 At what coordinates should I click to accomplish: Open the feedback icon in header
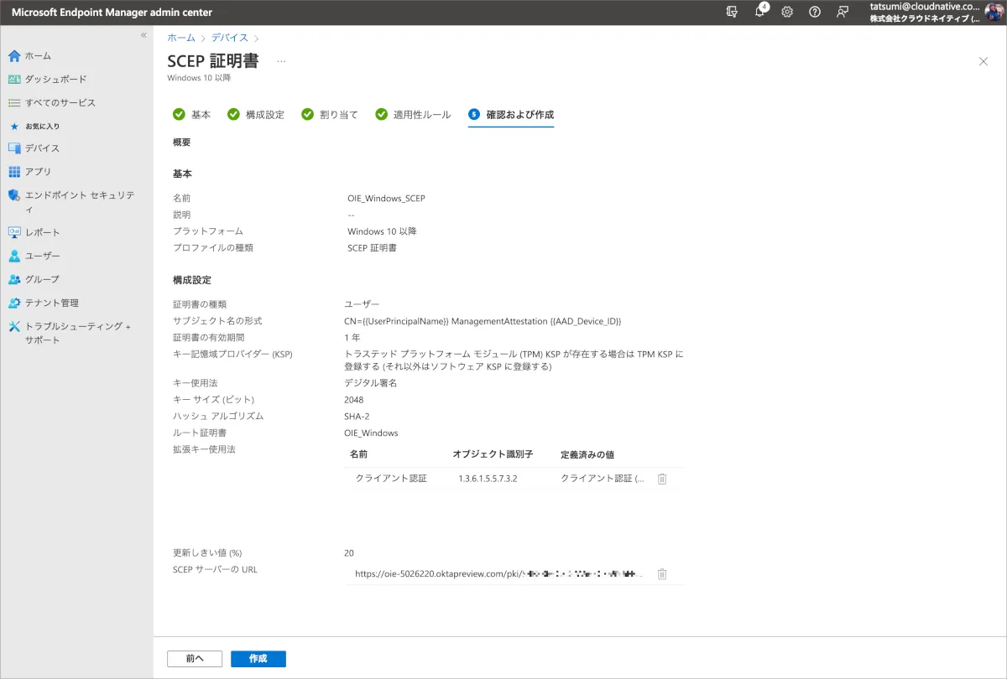pos(842,13)
